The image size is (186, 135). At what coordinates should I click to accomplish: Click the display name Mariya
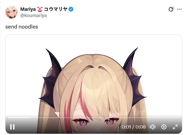coord(28,9)
